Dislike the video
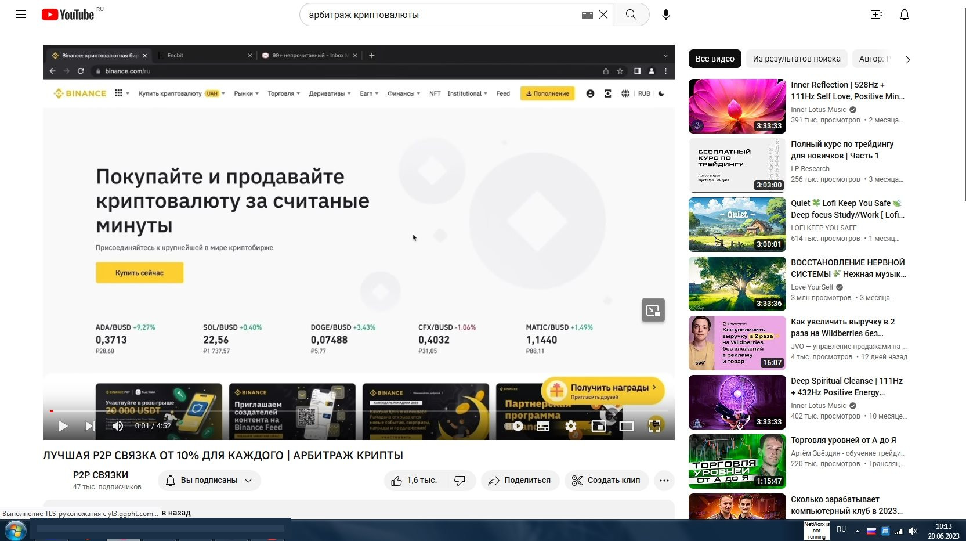The height and width of the screenshot is (541, 966). coord(460,481)
